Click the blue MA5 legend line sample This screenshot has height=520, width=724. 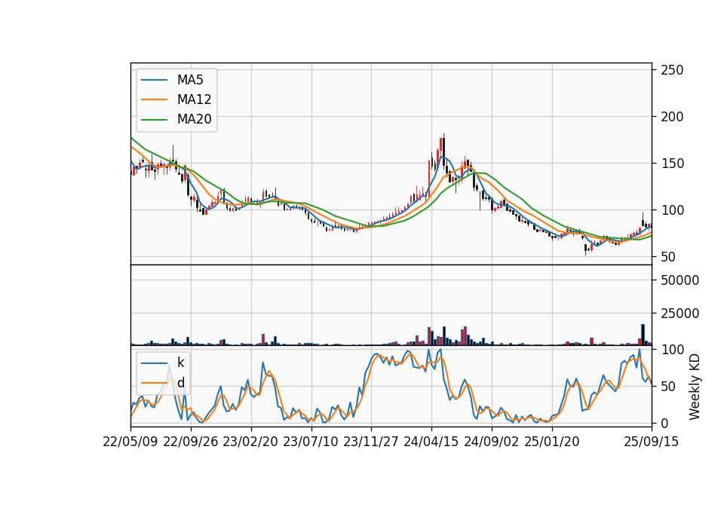(154, 80)
